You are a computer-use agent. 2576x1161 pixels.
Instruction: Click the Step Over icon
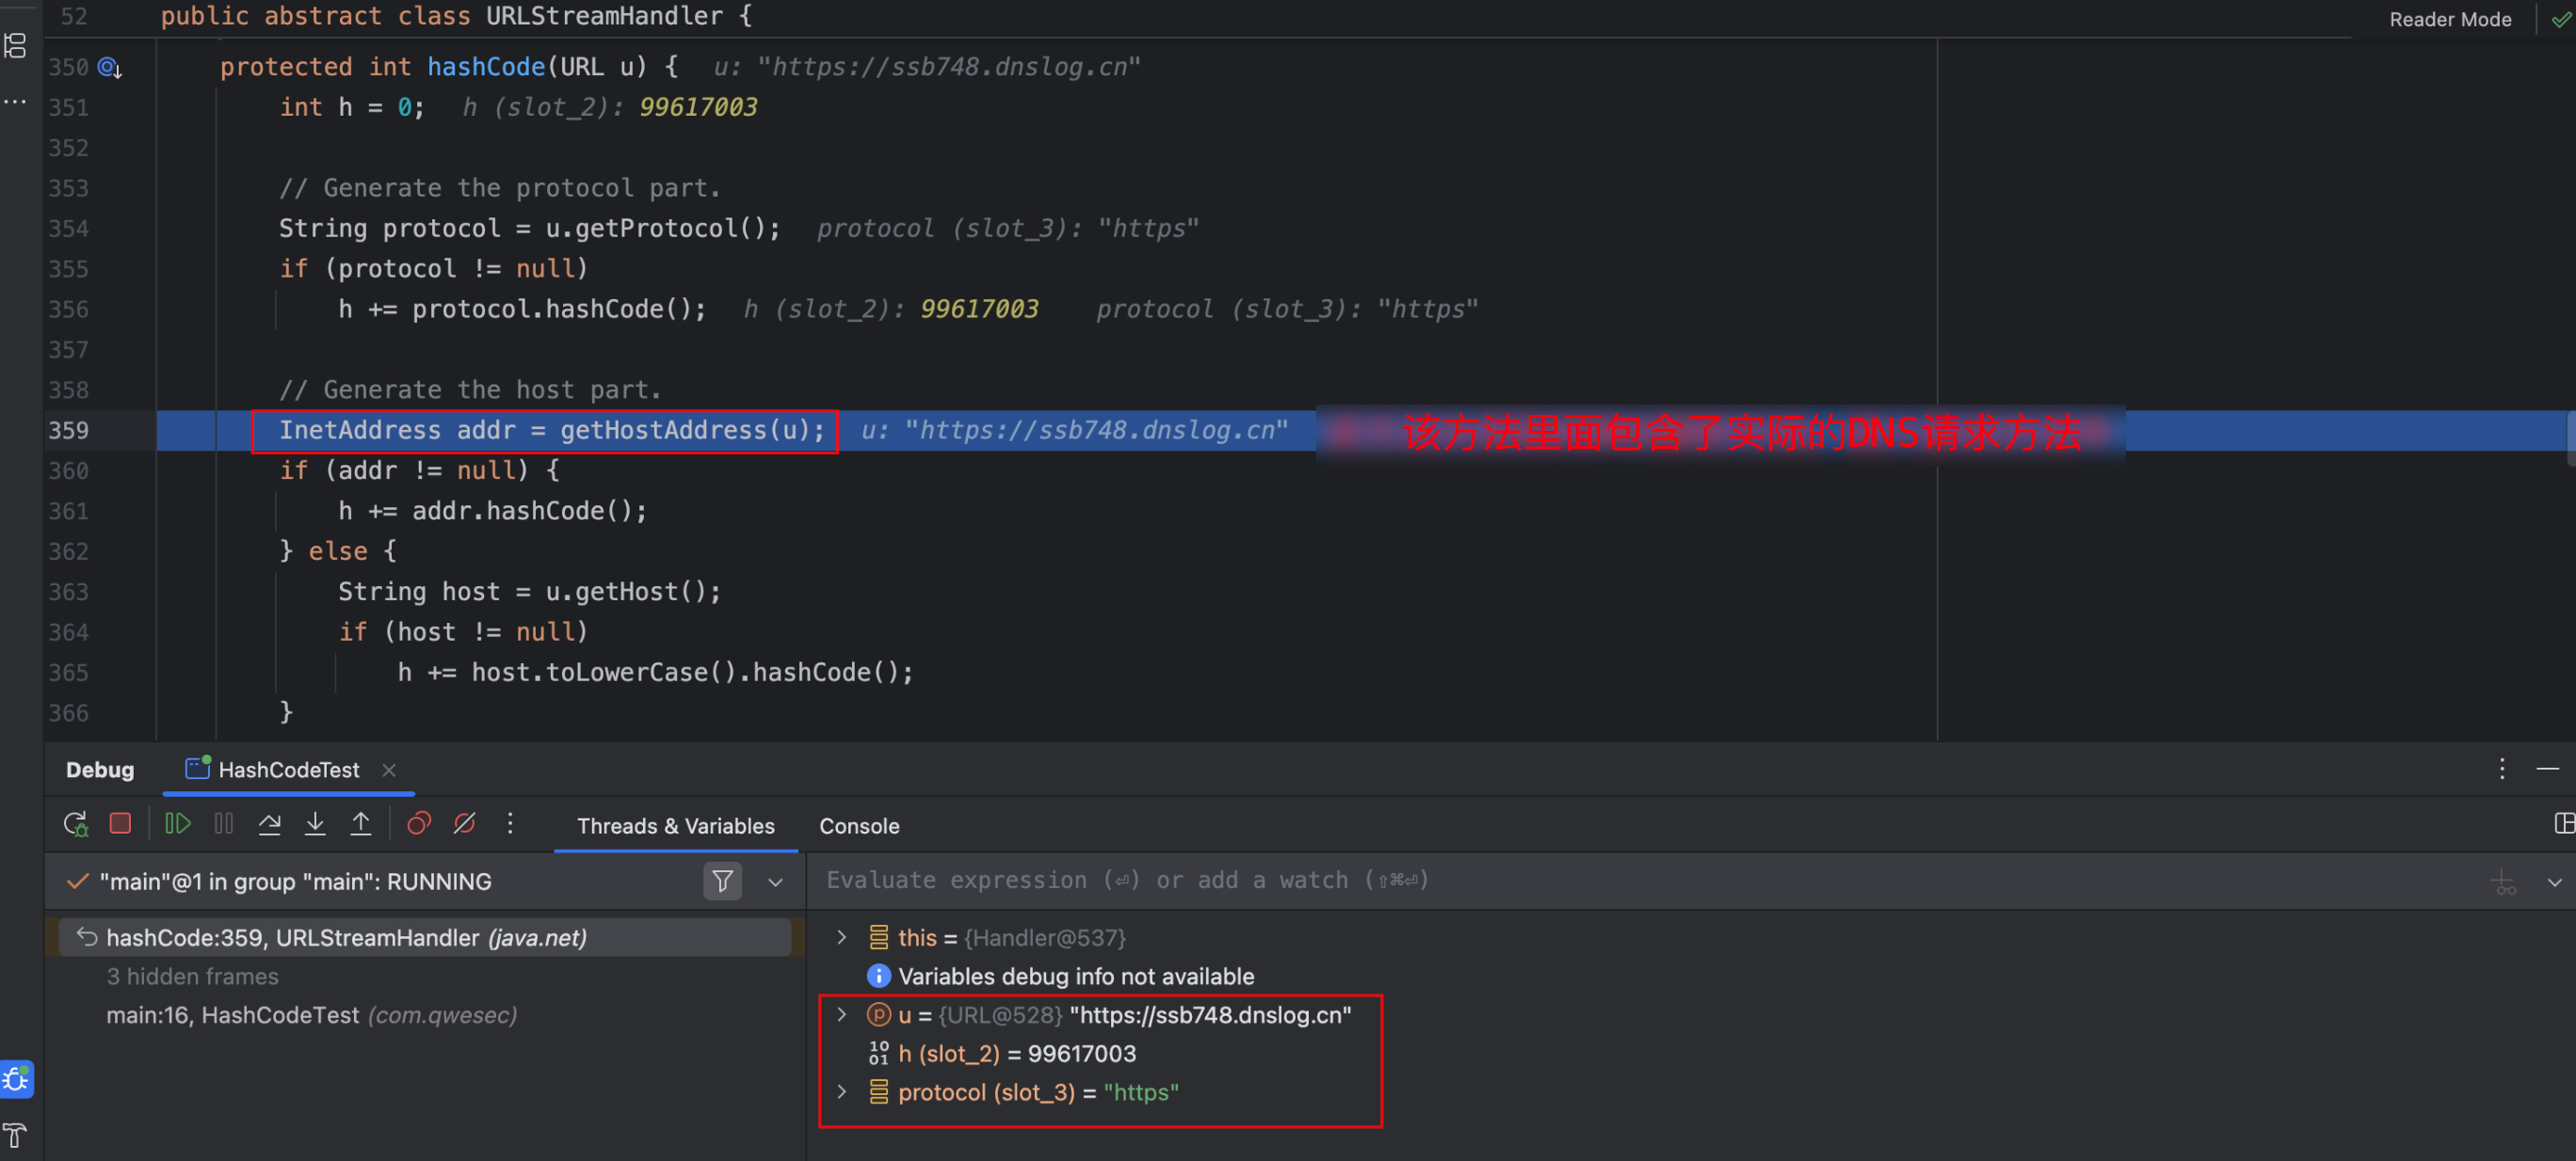(x=269, y=824)
